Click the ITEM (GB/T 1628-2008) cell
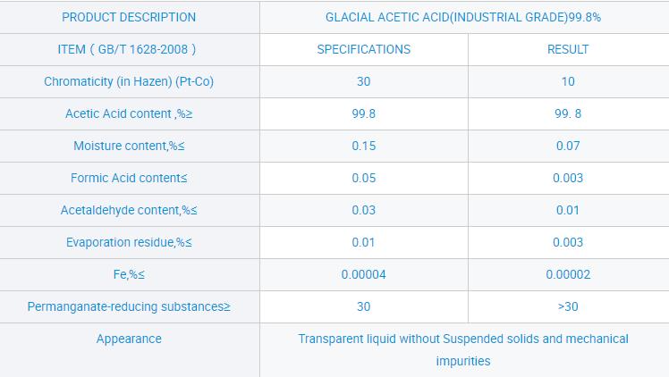This screenshot has height=377, width=669. coord(129,49)
